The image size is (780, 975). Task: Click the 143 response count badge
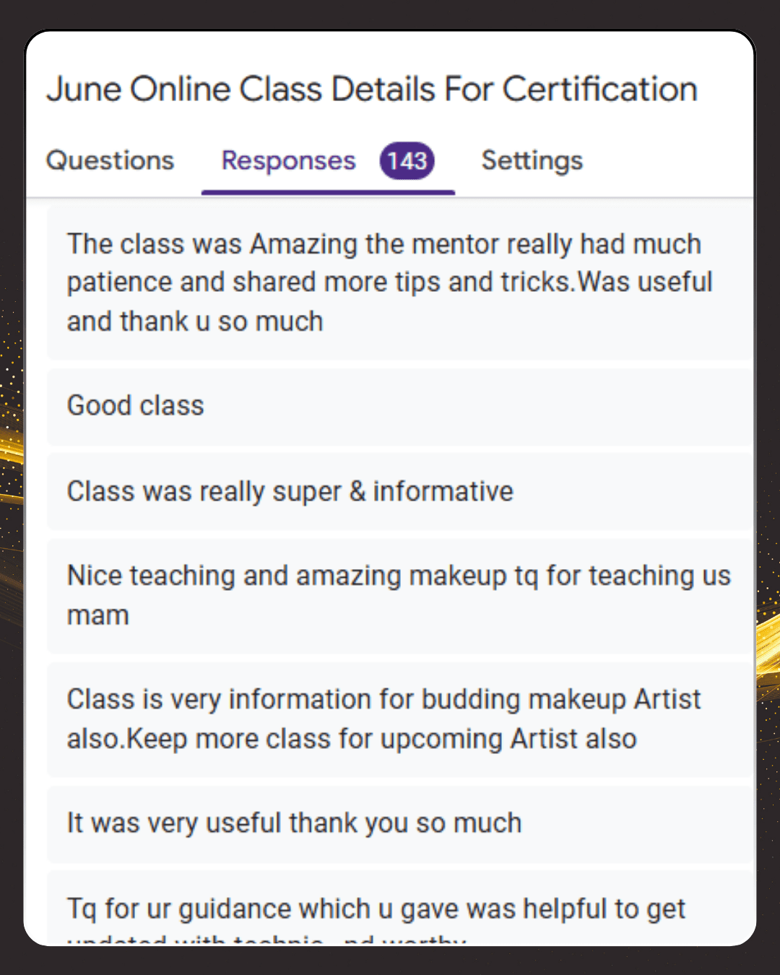pos(407,160)
